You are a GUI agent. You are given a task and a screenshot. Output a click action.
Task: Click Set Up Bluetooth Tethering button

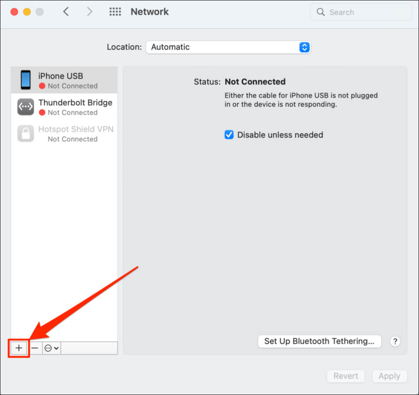319,341
